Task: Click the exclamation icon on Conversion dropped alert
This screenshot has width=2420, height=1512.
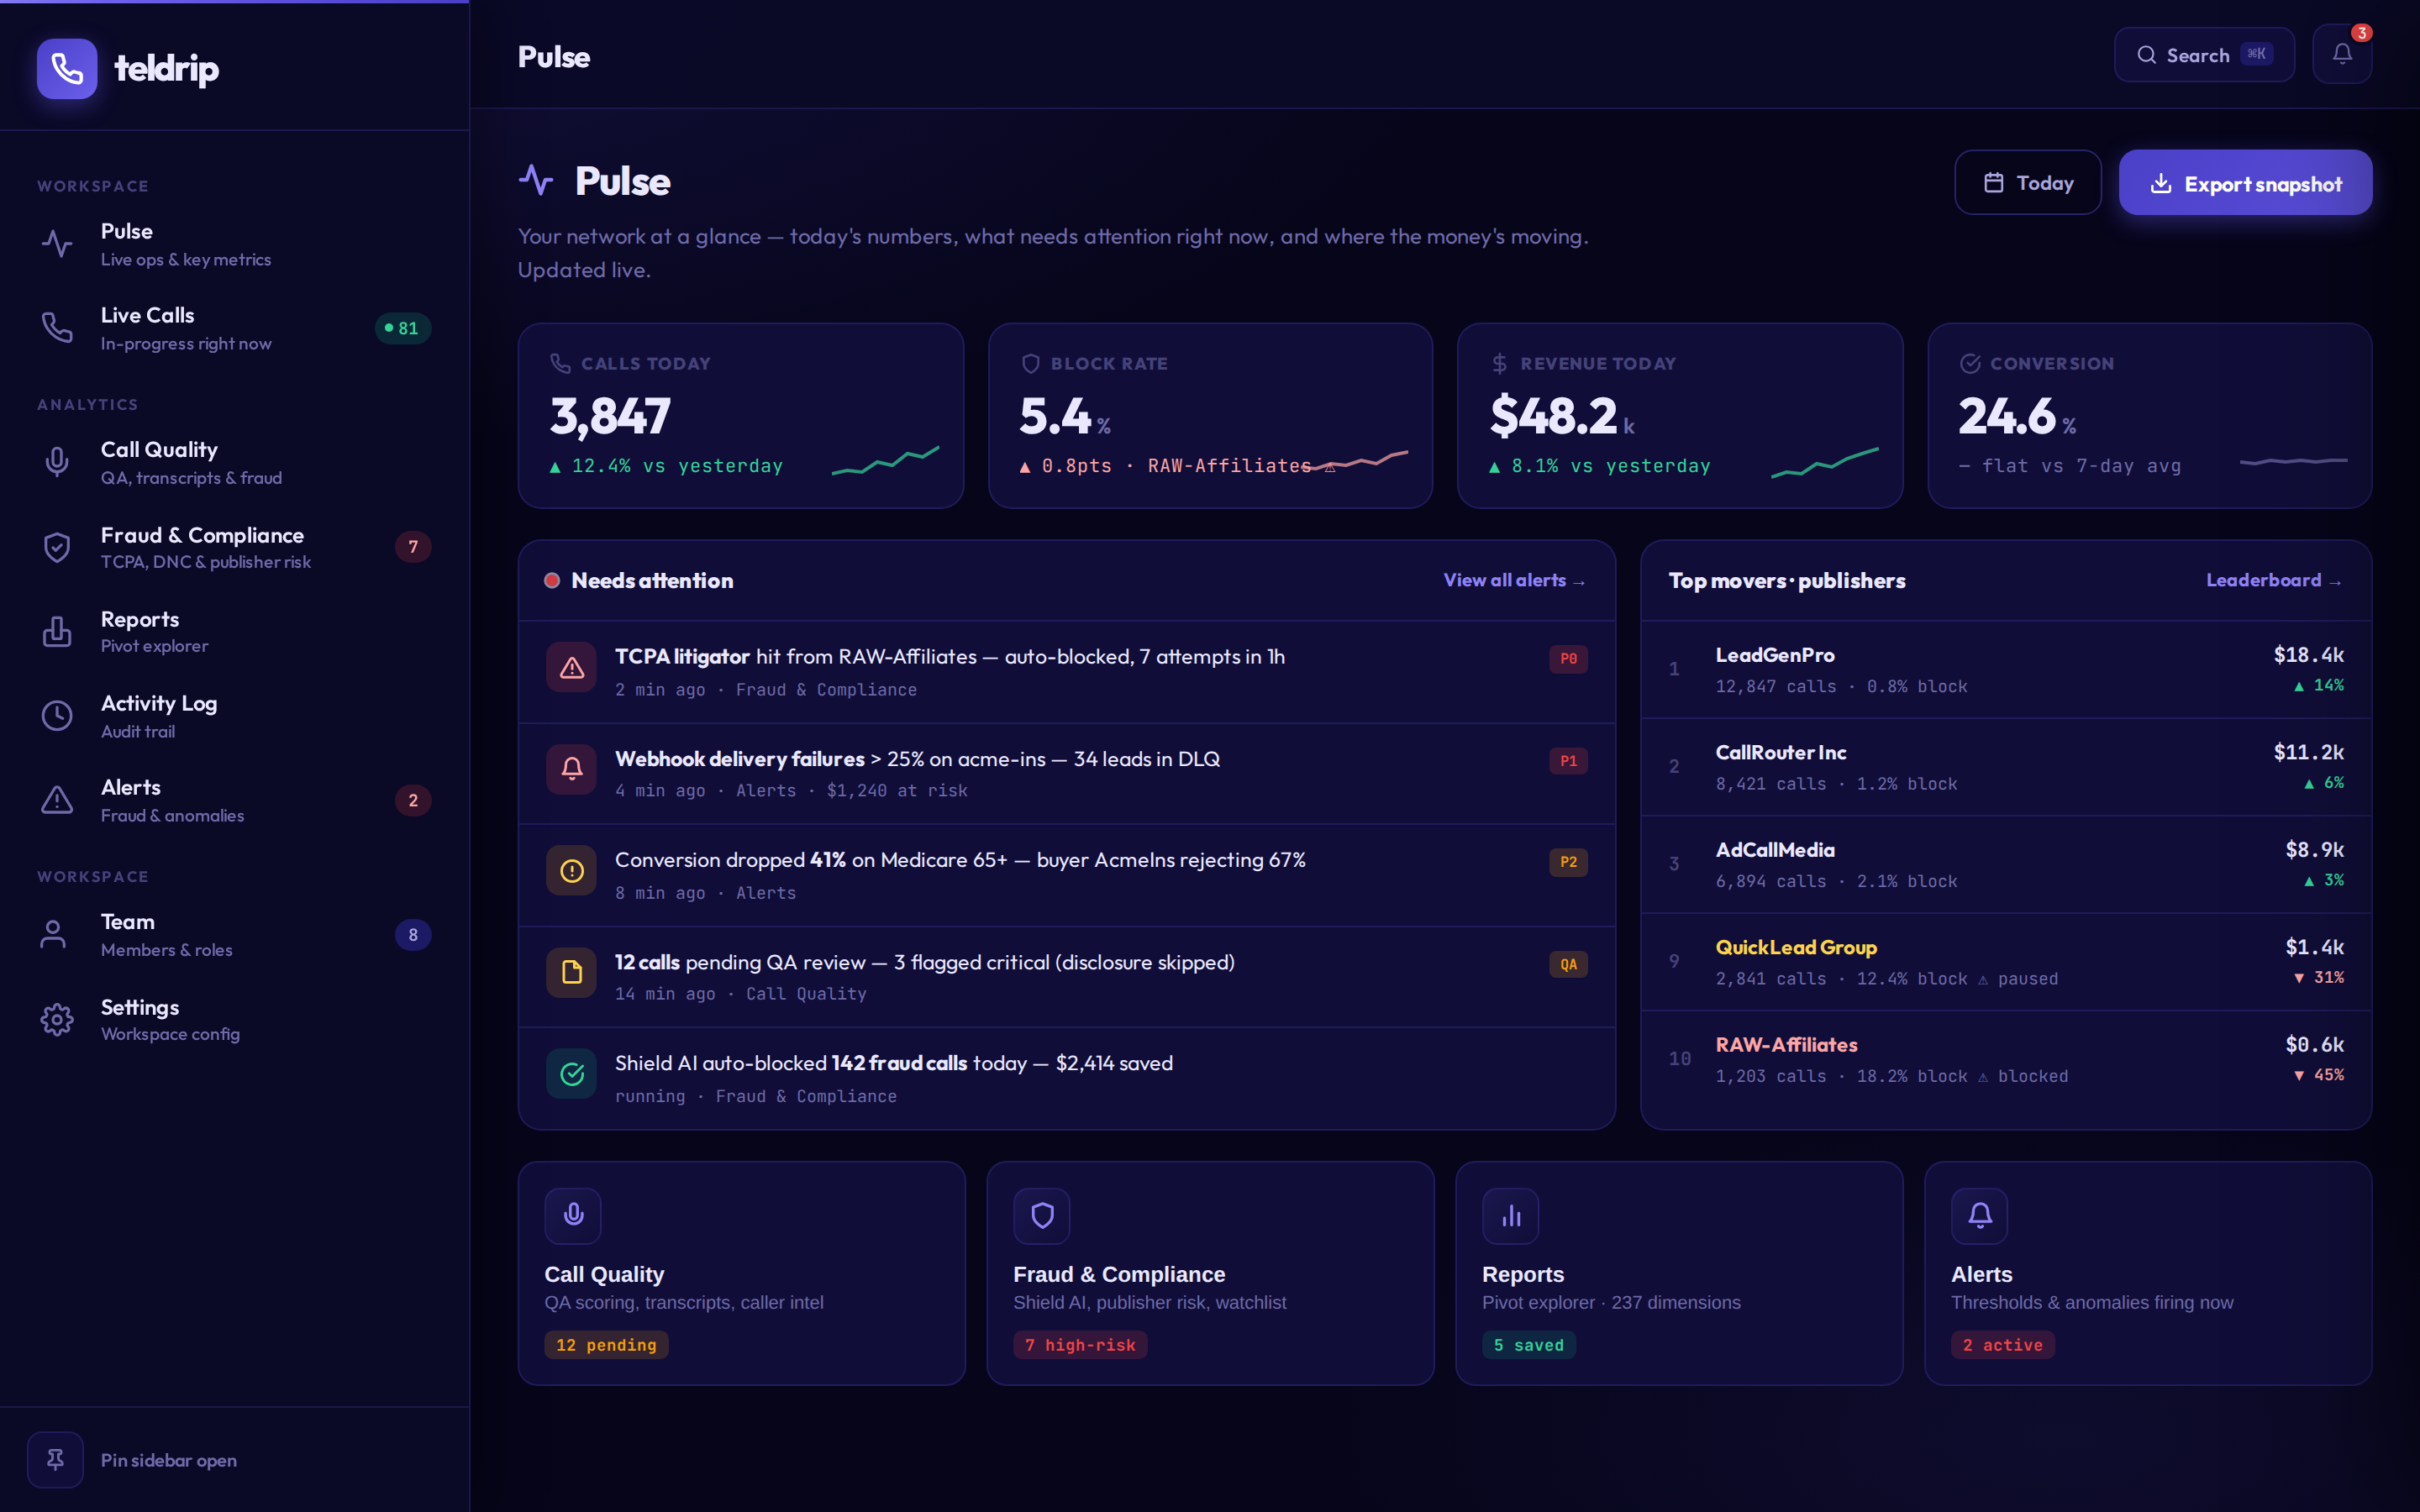Action: click(572, 871)
